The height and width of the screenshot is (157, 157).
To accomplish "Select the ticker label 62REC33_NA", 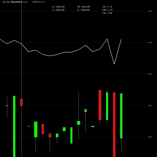I will coord(38,2).
